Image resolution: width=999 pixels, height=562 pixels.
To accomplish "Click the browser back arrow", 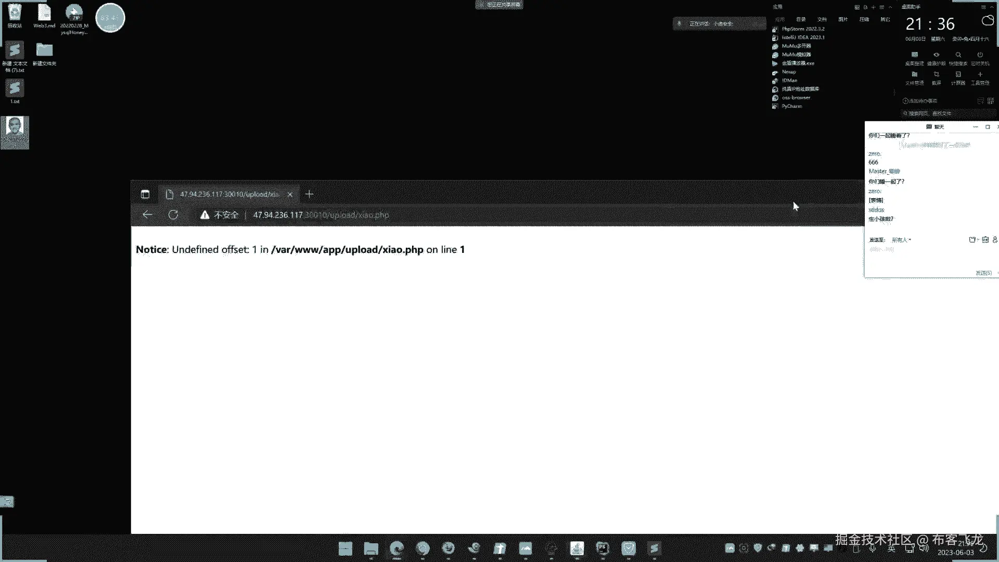I will pyautogui.click(x=147, y=214).
